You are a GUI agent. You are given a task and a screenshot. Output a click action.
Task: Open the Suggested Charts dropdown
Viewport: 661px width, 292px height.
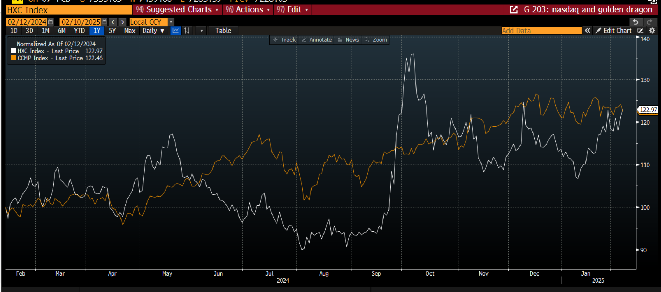(x=177, y=10)
